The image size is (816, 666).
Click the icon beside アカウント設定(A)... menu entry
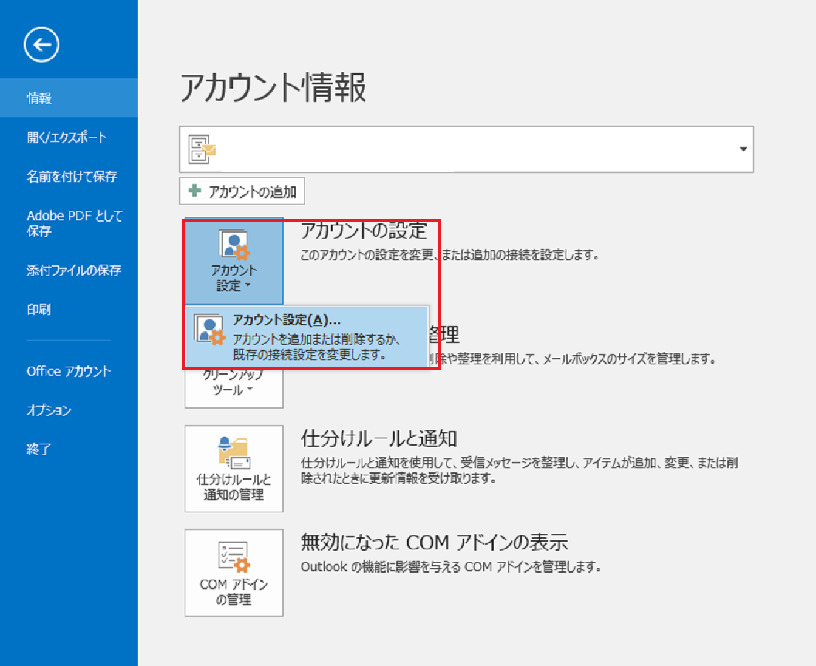tap(209, 331)
